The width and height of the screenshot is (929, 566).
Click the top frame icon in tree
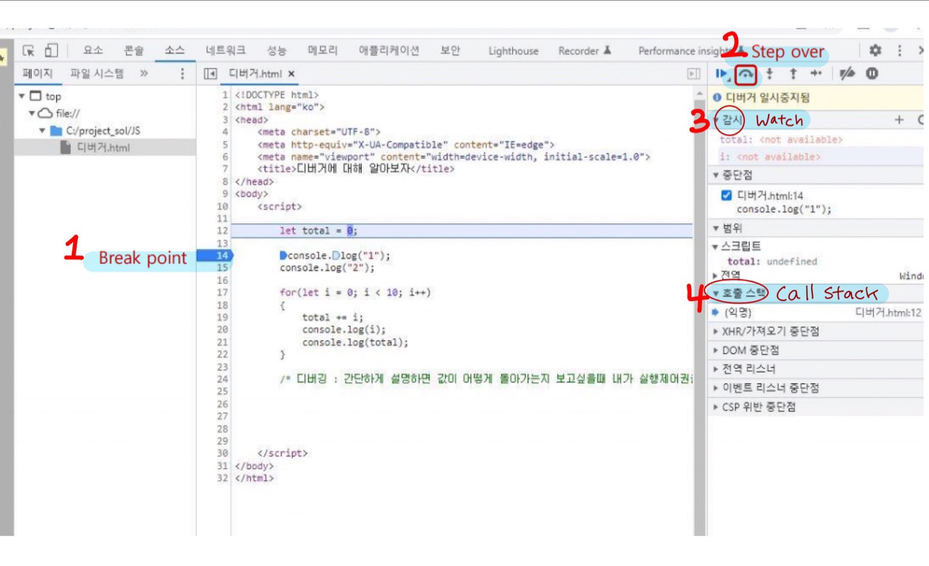tap(35, 96)
